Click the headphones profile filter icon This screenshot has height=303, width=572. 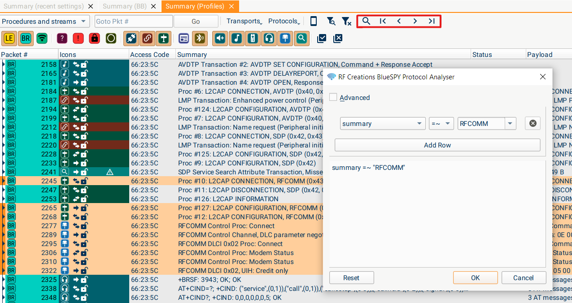pos(269,39)
